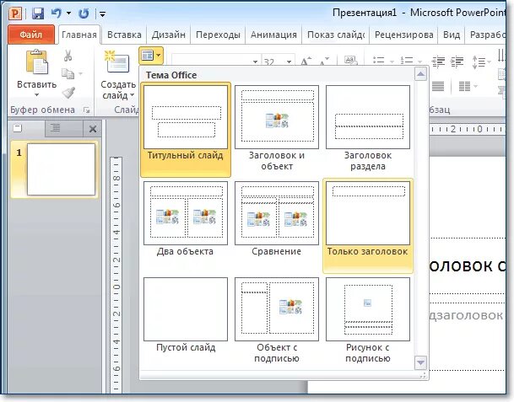Choose the Рисунок с подписью layout
Screen dimensions: 514x402
click(x=368, y=321)
